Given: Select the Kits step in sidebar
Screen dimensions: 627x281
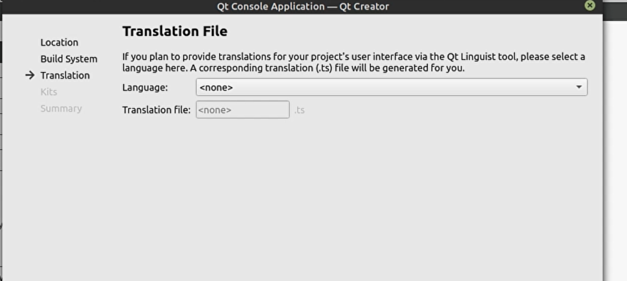Looking at the screenshot, I should [x=49, y=92].
